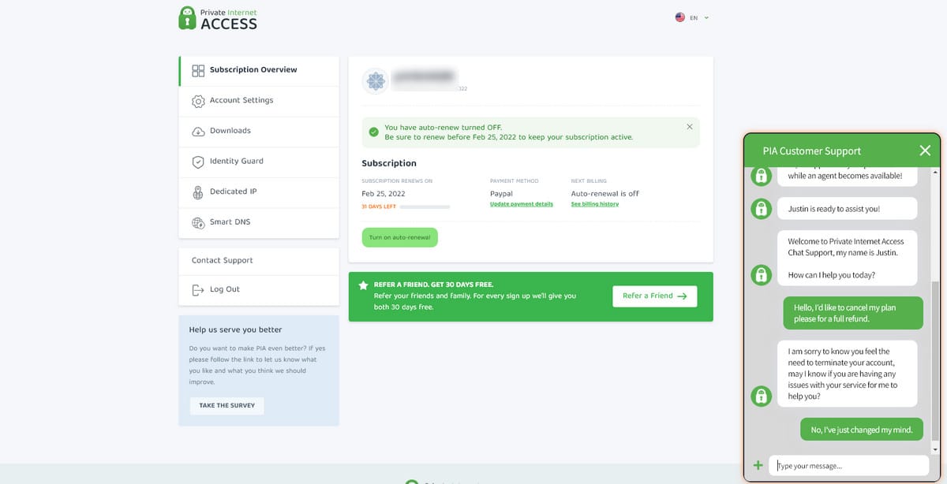Close the PIA Customer Support chat
Screen dimensions: 947x484
coord(925,151)
